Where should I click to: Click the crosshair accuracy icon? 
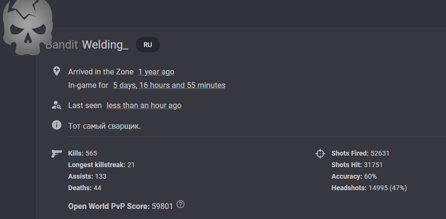coord(320,154)
